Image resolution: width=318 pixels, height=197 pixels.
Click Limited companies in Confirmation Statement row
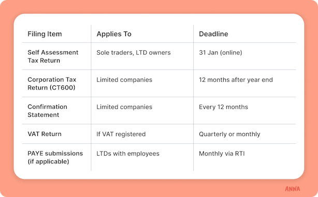pyautogui.click(x=124, y=107)
